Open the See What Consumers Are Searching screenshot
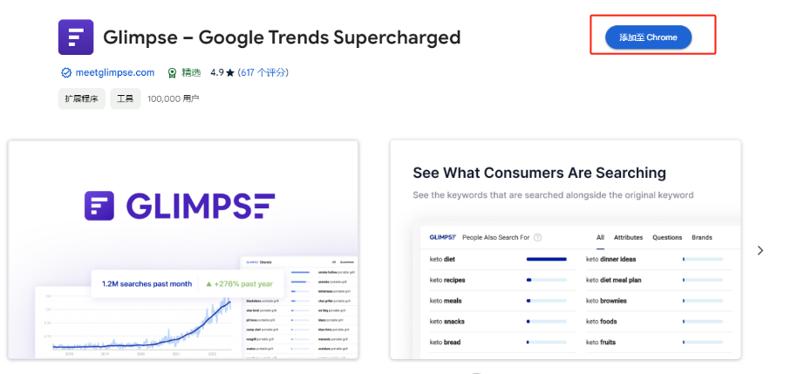Screen dimensions: 798x374 565,250
